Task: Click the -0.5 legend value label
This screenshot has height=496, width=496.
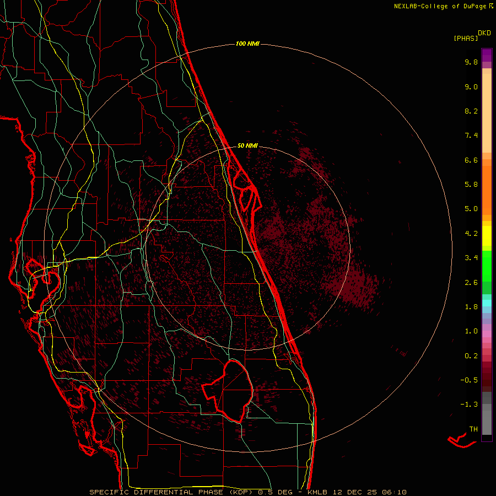Action: click(x=470, y=380)
